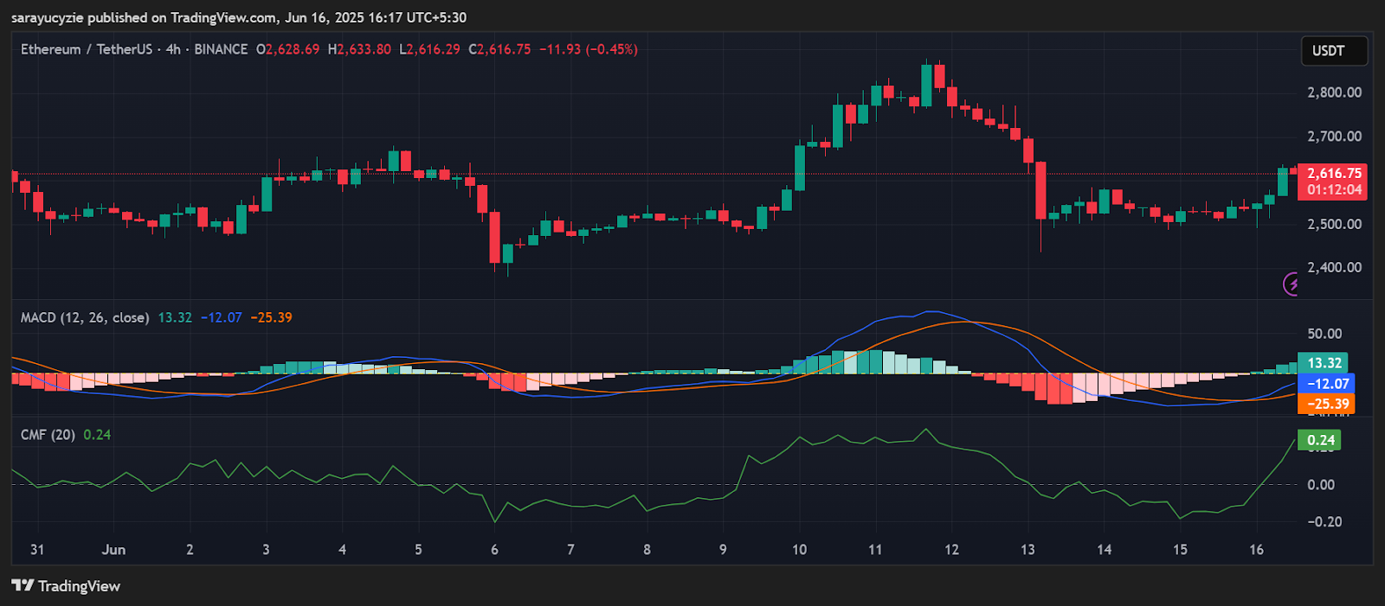
Task: Click the blue -12.07 MACD value tag
Action: coord(1327,384)
